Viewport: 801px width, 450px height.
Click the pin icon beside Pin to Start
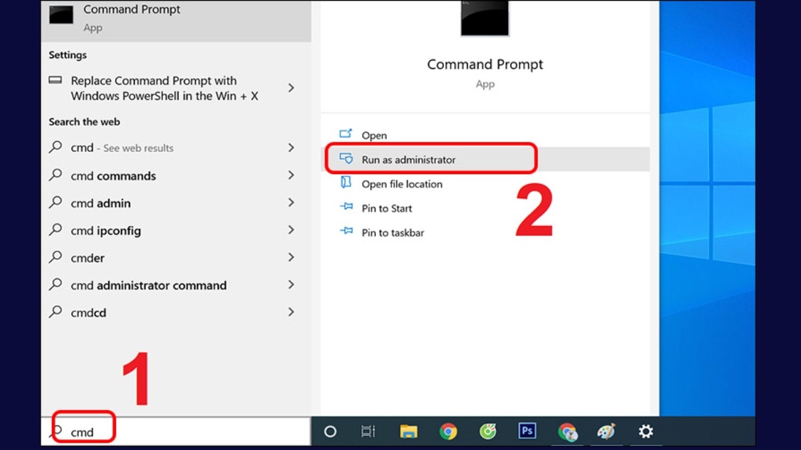pyautogui.click(x=346, y=207)
